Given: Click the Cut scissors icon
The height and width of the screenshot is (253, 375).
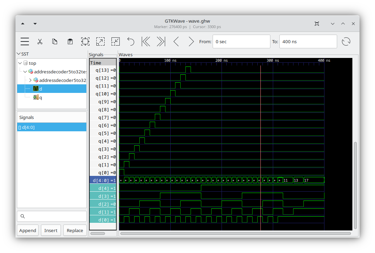Looking at the screenshot, I should (x=40, y=41).
